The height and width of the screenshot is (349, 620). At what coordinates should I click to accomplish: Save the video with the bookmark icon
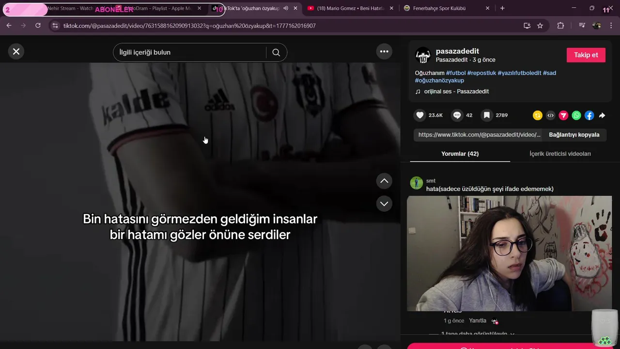click(x=487, y=115)
